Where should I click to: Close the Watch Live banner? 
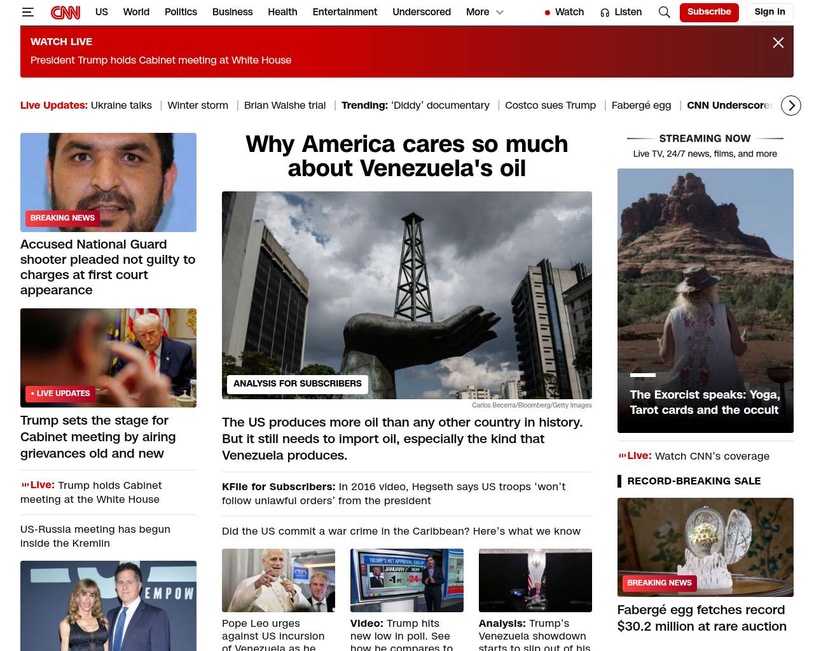tap(778, 43)
